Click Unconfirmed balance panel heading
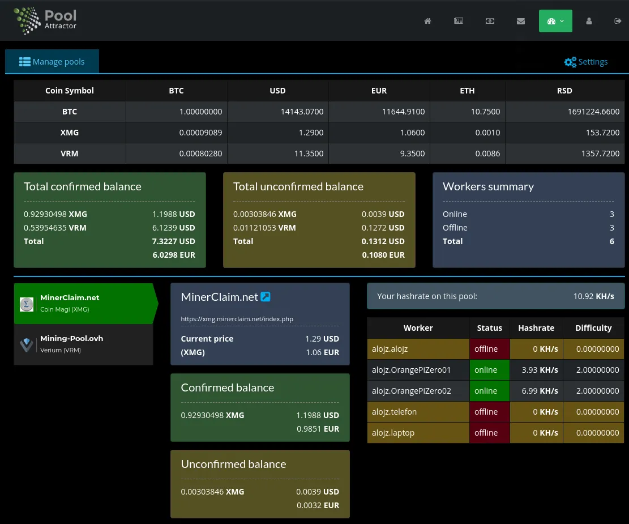Viewport: 629px width, 524px height. point(233,464)
